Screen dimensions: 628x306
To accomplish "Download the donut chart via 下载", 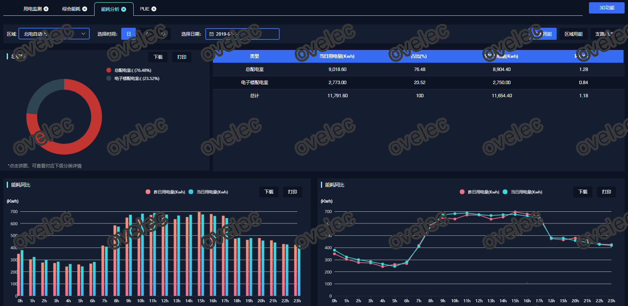I will tap(158, 57).
